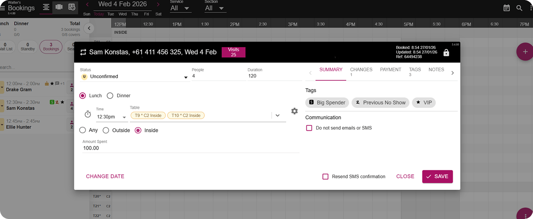Open table settings gear icon
Viewport: 533px width, 219px height.
pyautogui.click(x=294, y=111)
